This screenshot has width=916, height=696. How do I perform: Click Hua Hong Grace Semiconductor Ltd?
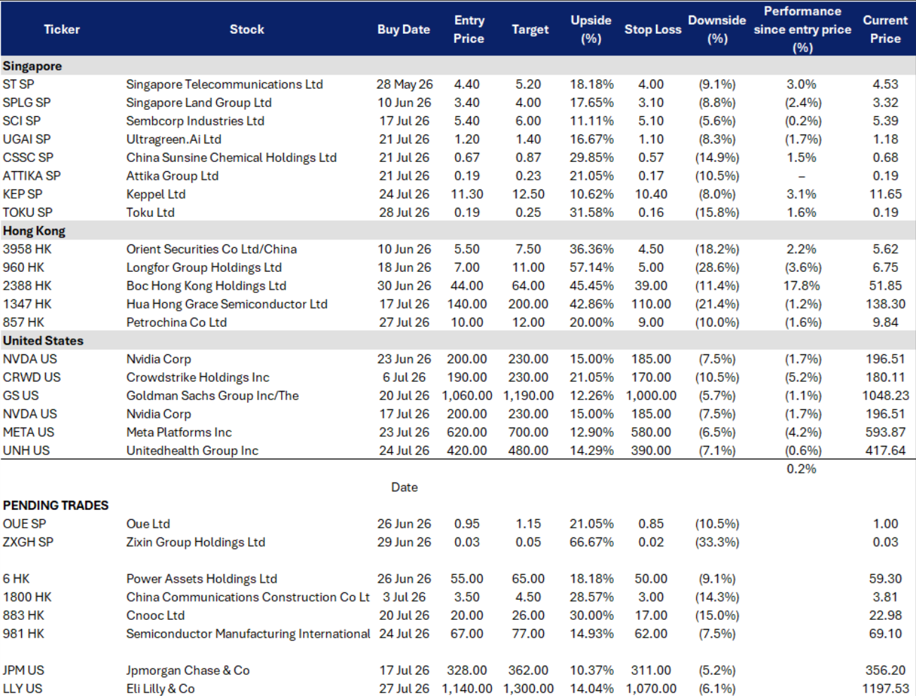point(227,304)
